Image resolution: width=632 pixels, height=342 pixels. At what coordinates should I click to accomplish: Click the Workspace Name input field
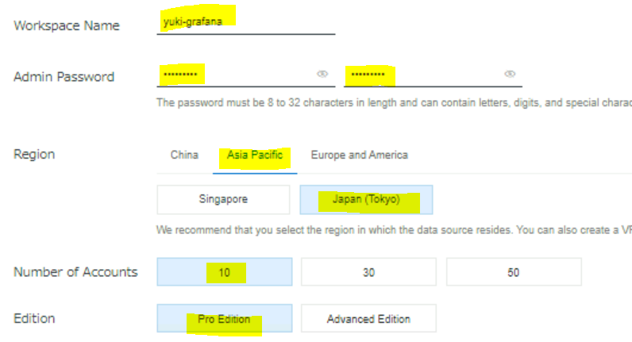[246, 23]
